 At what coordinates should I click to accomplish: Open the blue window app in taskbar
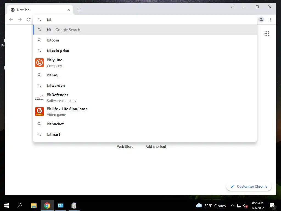[x=61, y=206]
